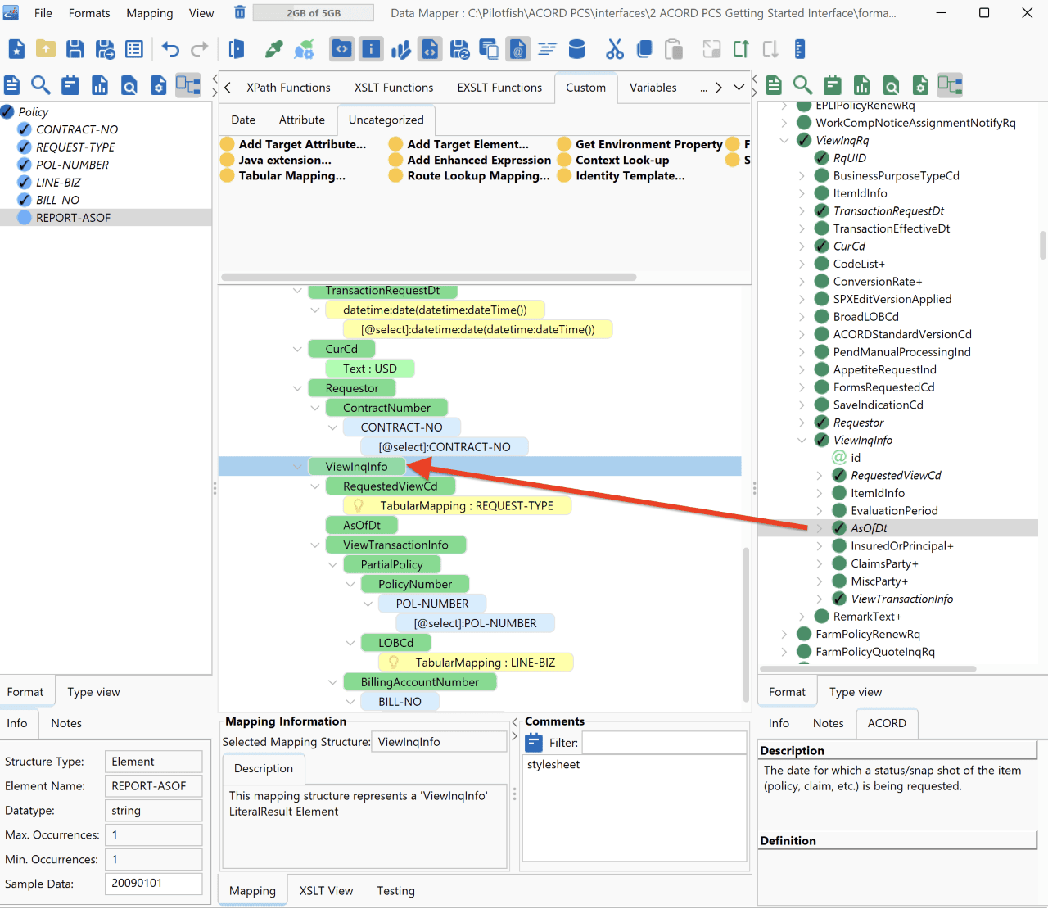Click the blue ruler icon in top toolbar
Image resolution: width=1048 pixels, height=909 pixels.
point(800,49)
